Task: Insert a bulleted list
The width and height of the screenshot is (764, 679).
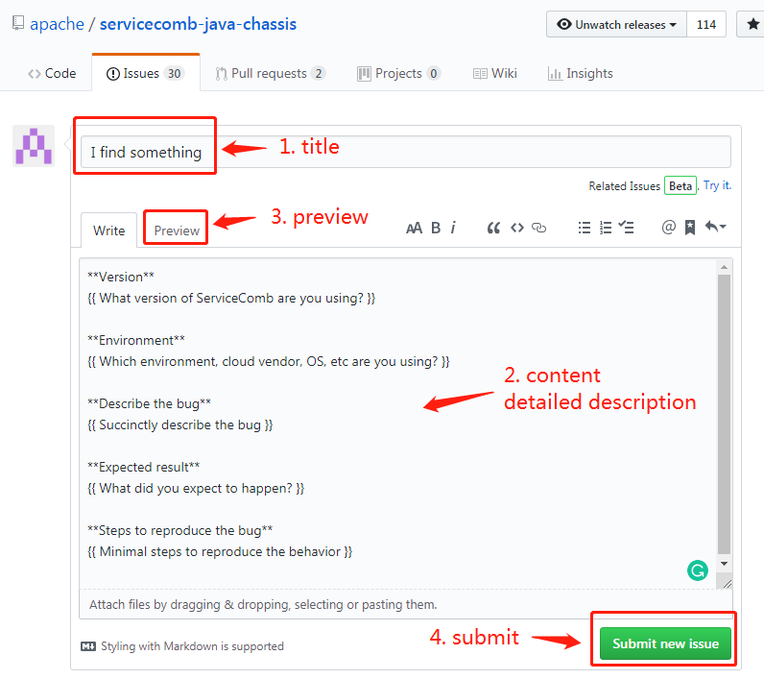Action: click(584, 228)
